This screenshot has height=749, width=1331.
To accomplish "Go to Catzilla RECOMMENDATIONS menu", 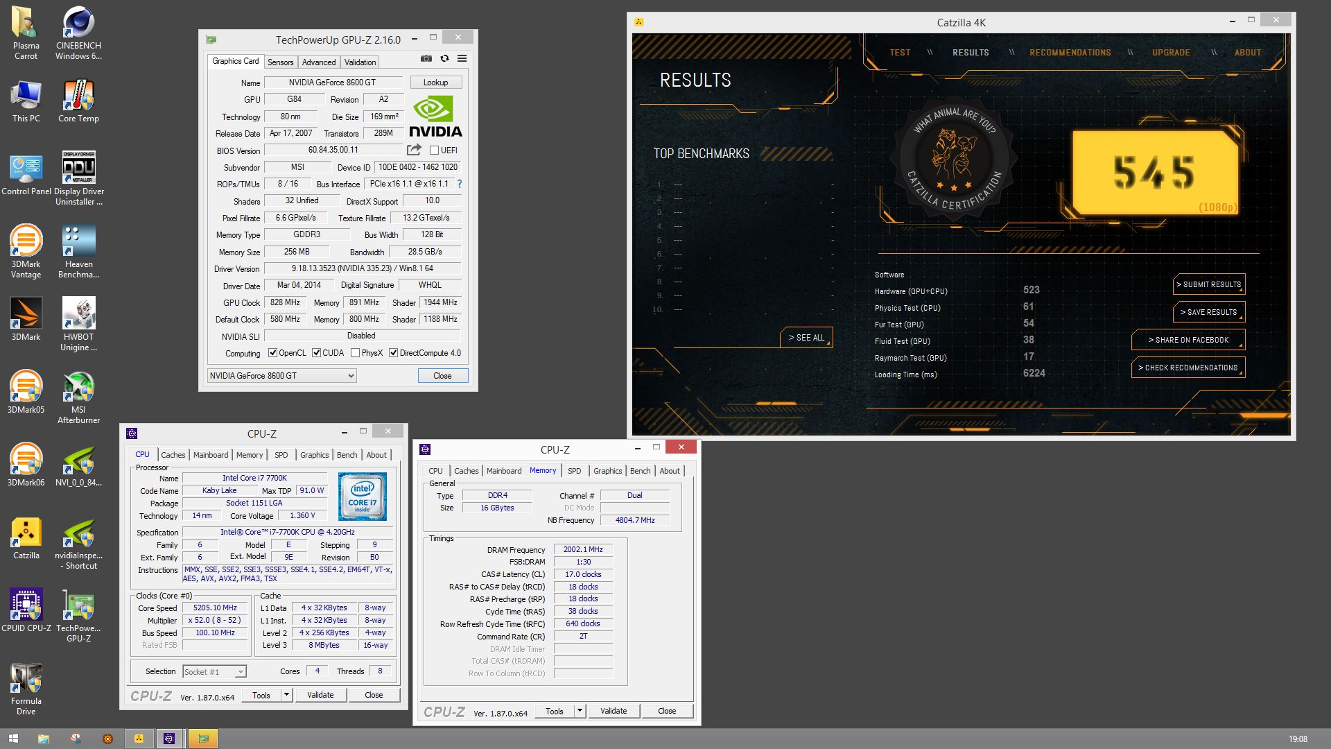I will click(1070, 53).
